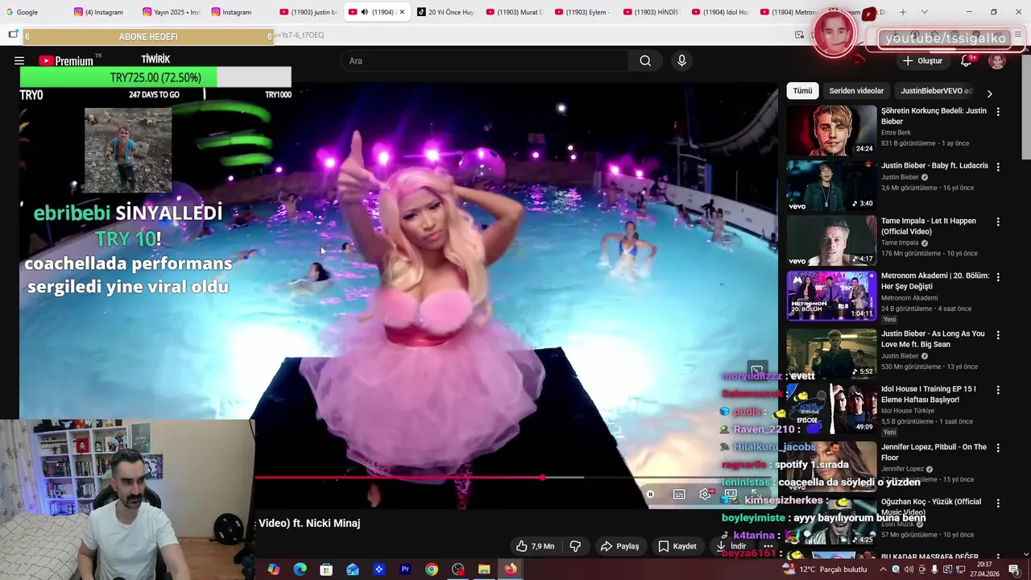This screenshot has width=1031, height=580.
Task: Open File Explorer from the taskbar
Action: [484, 570]
